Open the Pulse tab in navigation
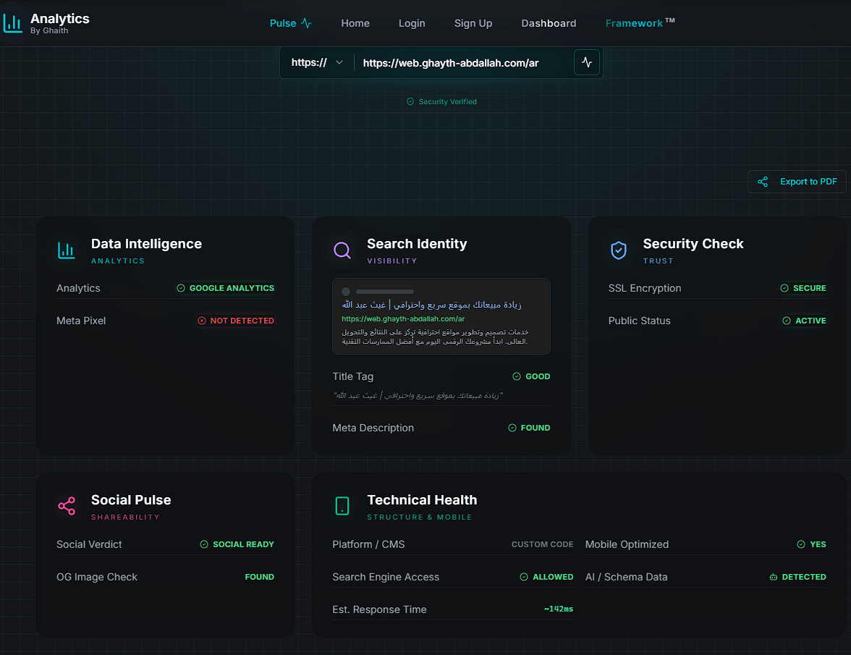 tap(290, 23)
